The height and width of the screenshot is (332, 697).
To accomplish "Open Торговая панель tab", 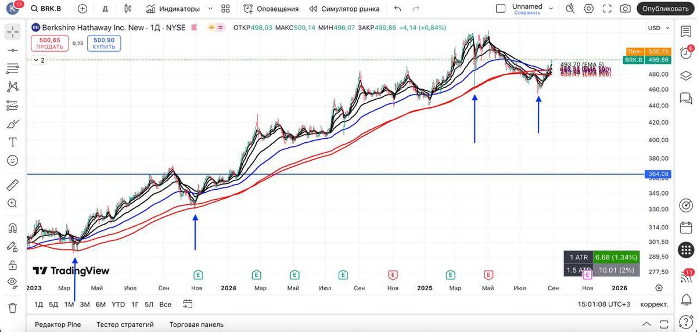I will [x=196, y=324].
